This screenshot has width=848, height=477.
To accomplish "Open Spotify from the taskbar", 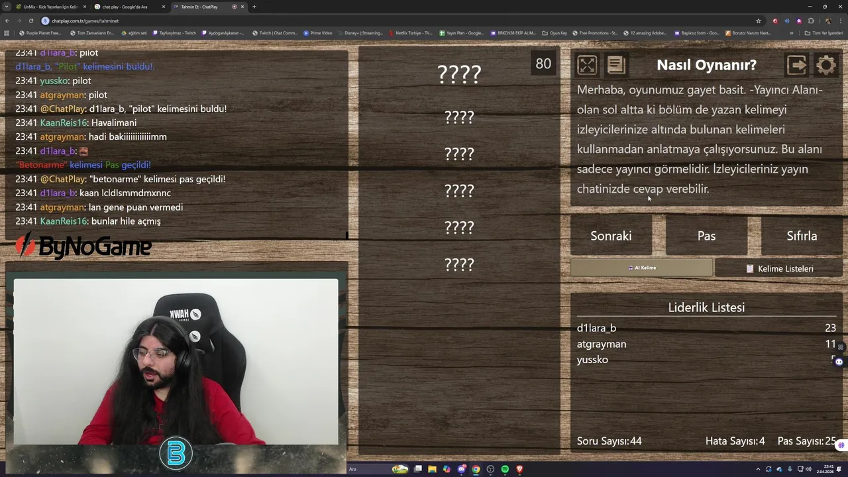I will click(x=505, y=469).
